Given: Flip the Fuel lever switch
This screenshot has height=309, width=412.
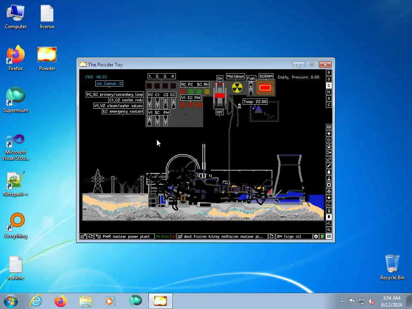Looking at the screenshot, I should tap(251, 88).
